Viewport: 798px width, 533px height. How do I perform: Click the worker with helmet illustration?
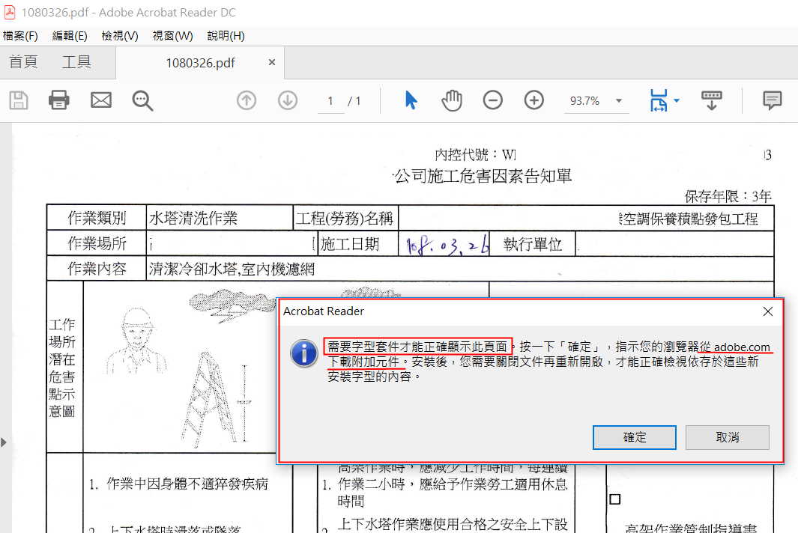click(137, 341)
